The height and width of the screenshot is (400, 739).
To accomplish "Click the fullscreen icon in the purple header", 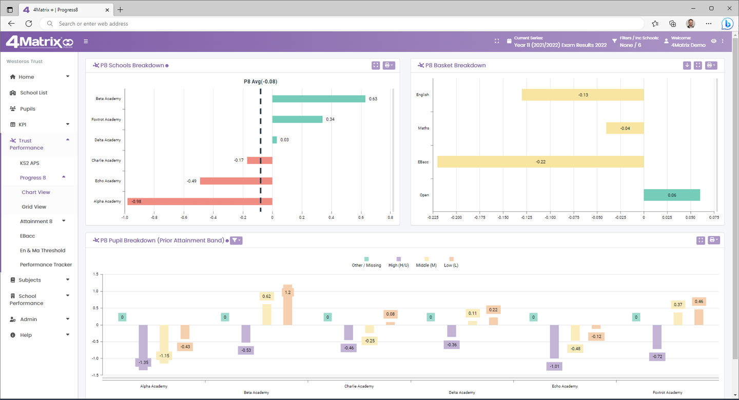I will tap(497, 42).
